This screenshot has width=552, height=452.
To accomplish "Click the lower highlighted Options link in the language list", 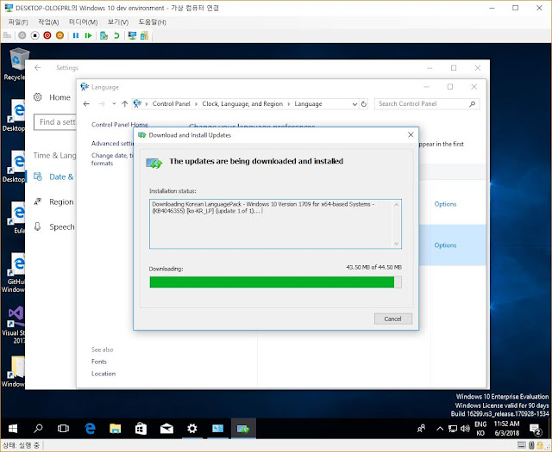I will click(x=445, y=245).
